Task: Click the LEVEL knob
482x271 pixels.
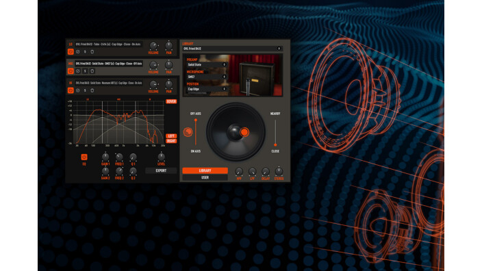Action: coord(161,157)
